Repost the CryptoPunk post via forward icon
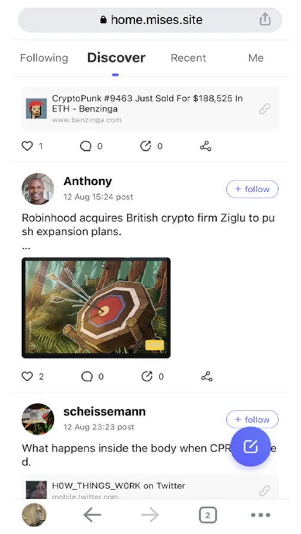This screenshot has height=534, width=301. [x=145, y=146]
